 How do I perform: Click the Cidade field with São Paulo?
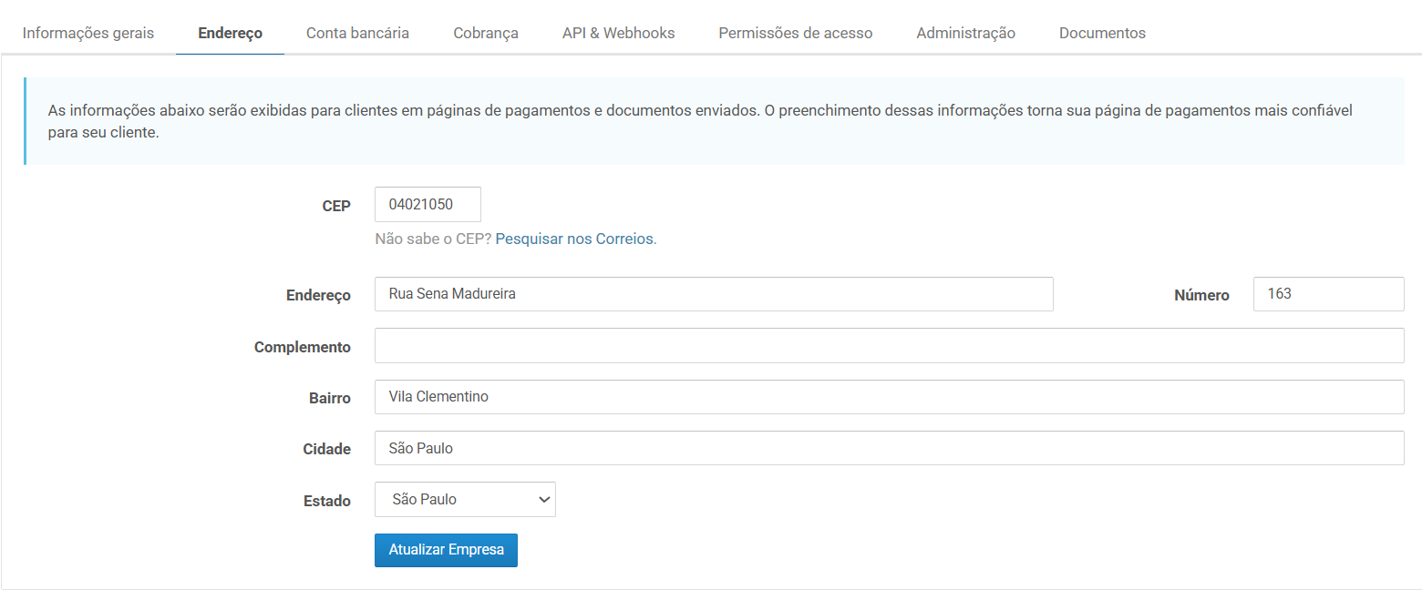tap(888, 448)
